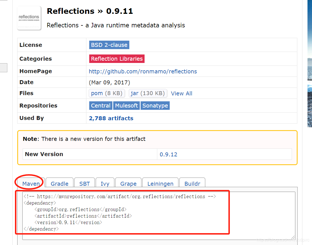
Task: Switch to the Leiningen tab
Action: pyautogui.click(x=160, y=183)
